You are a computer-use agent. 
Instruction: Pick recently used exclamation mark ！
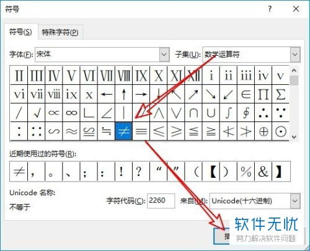pyautogui.click(x=123, y=172)
